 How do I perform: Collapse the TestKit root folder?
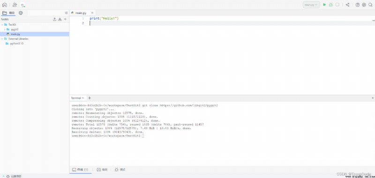coord(2,25)
